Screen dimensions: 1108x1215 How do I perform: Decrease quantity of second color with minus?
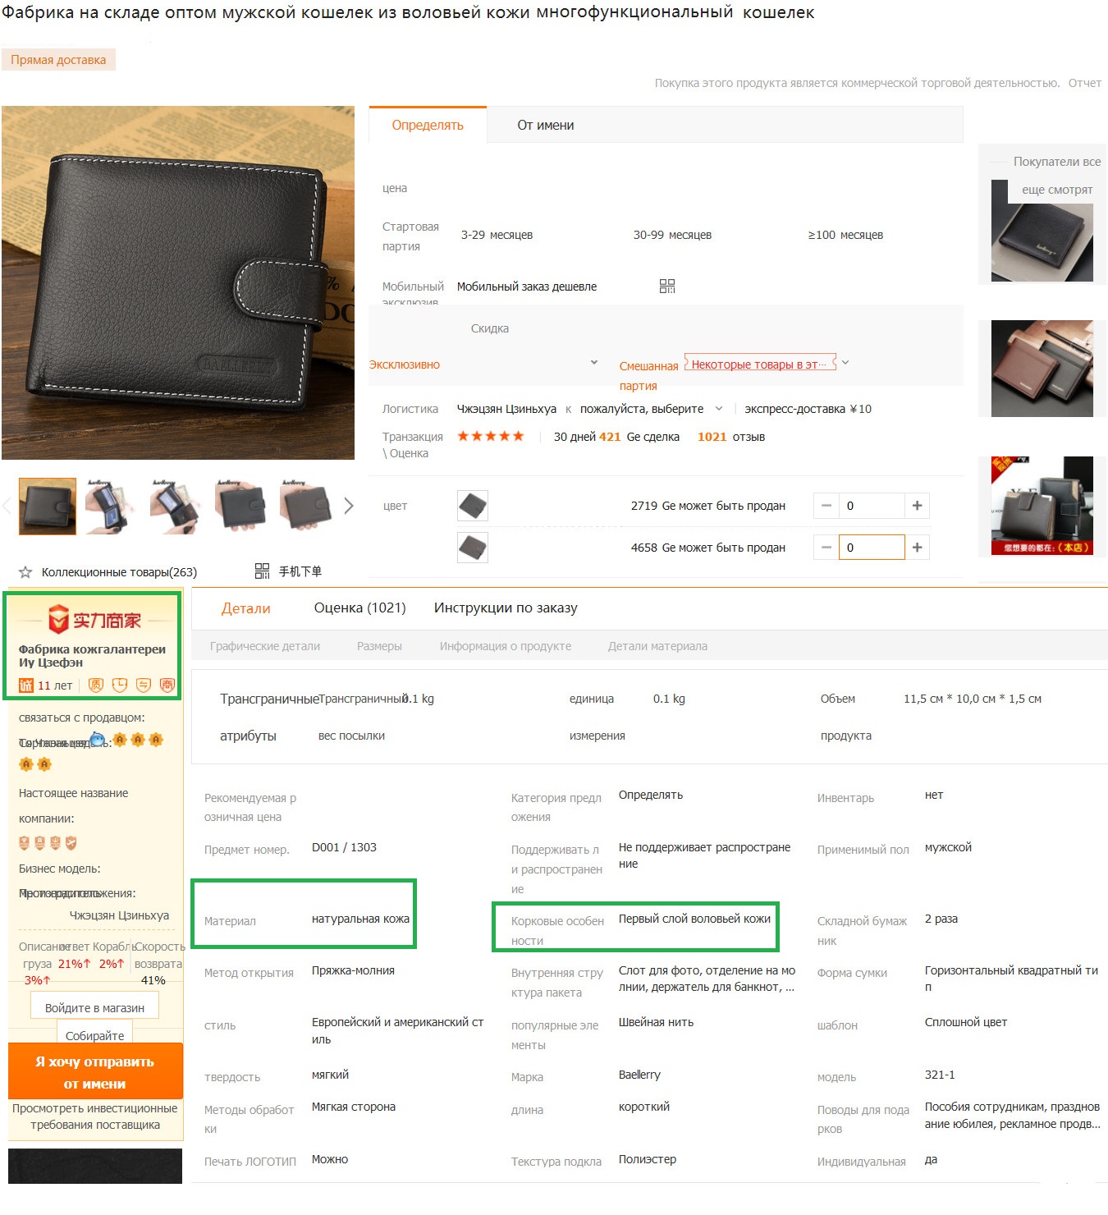826,548
